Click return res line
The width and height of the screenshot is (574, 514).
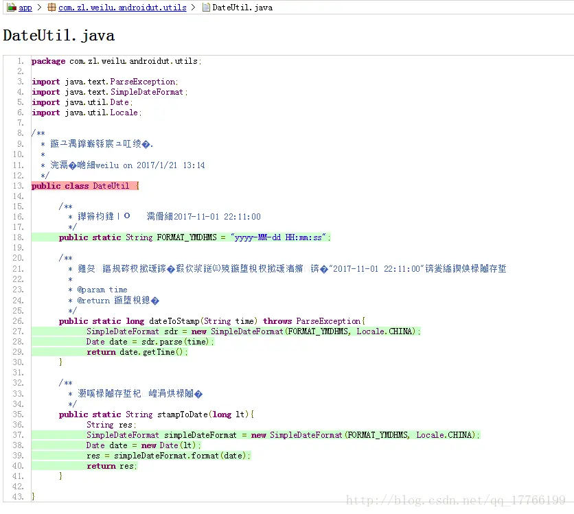(112, 466)
